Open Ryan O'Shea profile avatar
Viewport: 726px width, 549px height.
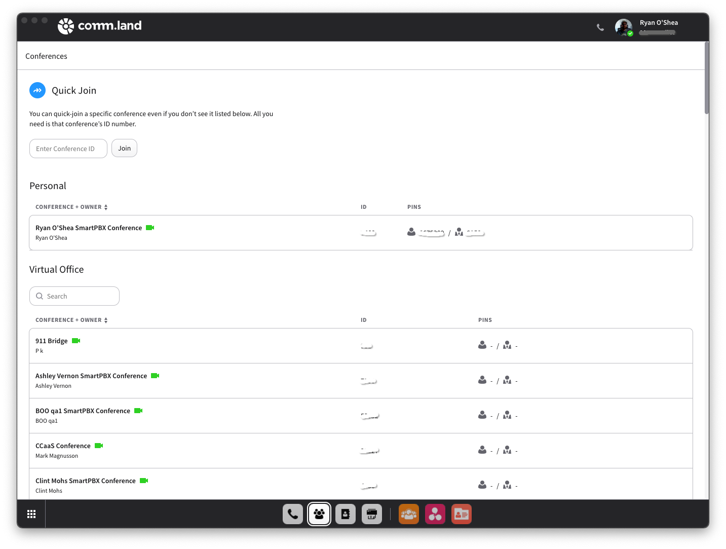[x=624, y=27]
